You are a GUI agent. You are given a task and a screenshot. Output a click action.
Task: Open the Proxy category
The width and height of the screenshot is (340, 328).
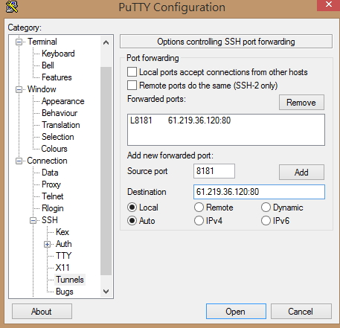pyautogui.click(x=51, y=184)
